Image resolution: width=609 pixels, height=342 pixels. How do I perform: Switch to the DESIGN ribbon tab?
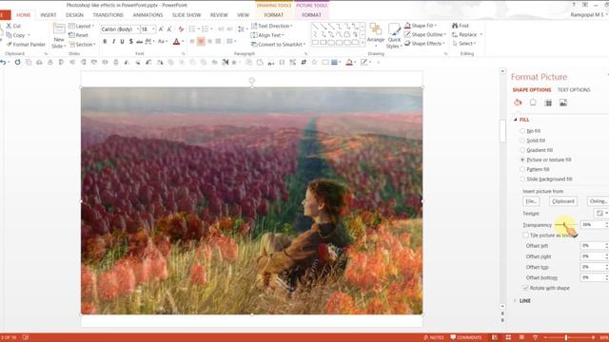74,15
